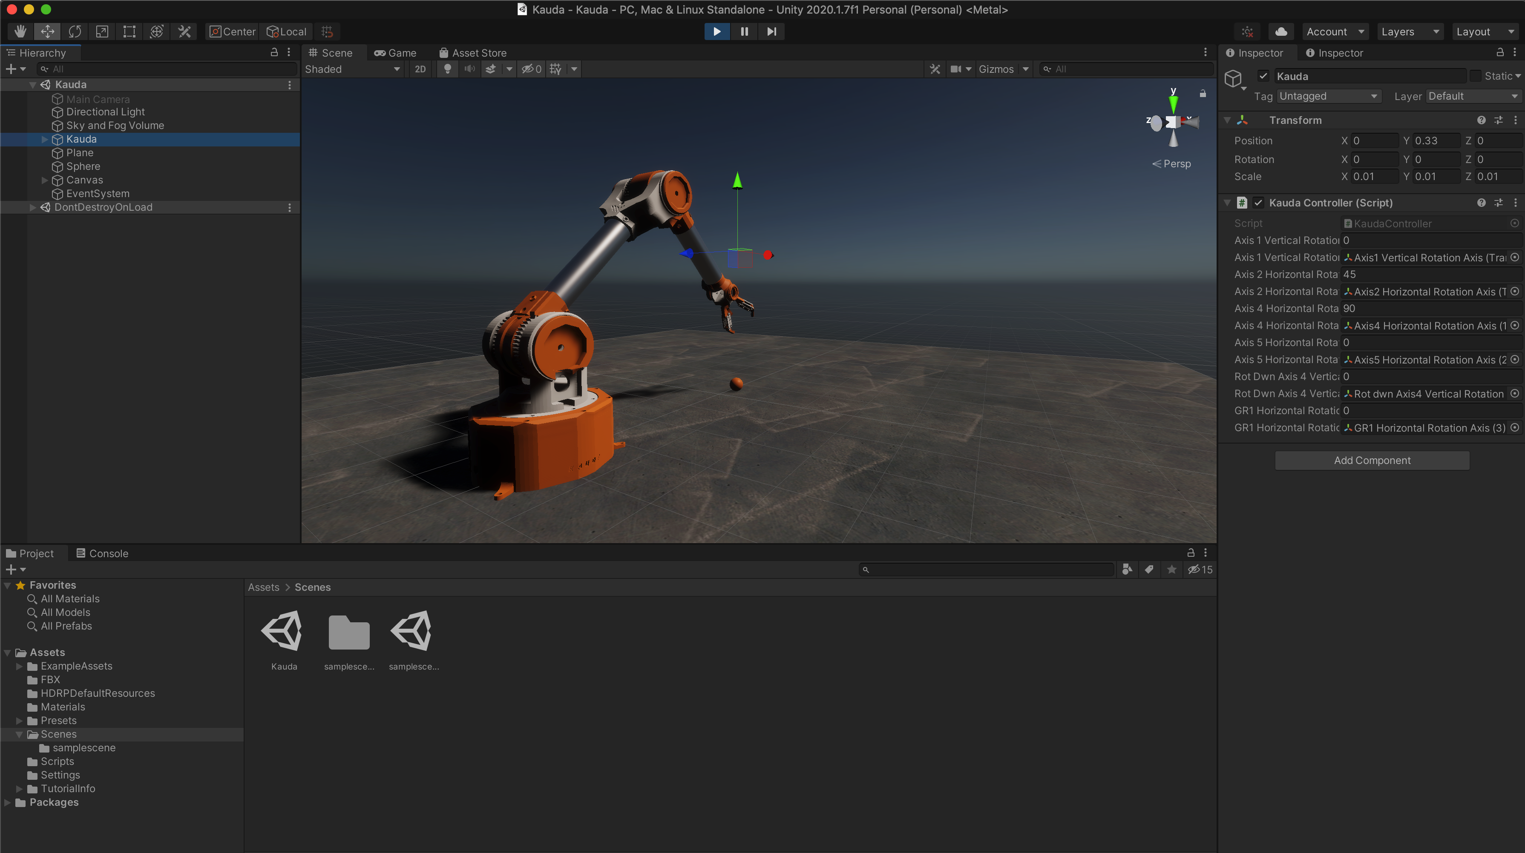Select the Rotate tool
The height and width of the screenshot is (853, 1525).
coord(75,31)
